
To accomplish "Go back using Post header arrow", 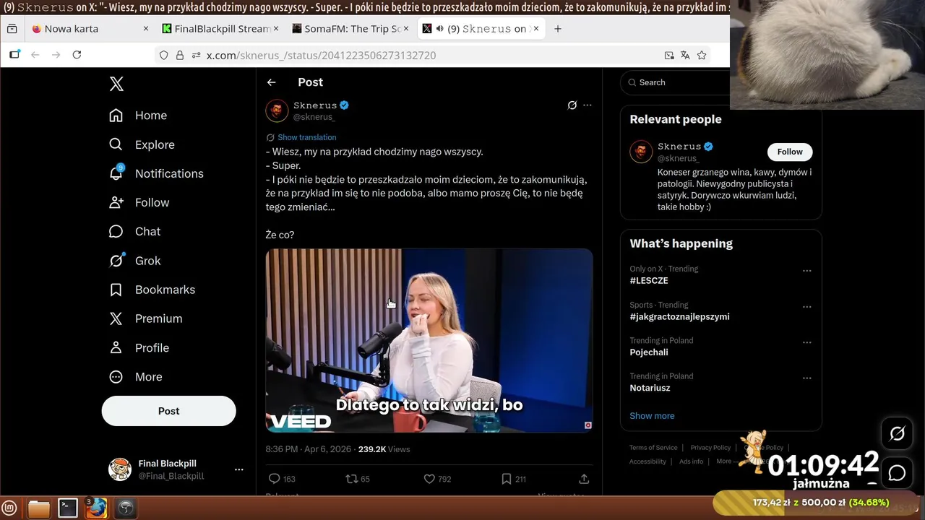I will click(x=271, y=82).
